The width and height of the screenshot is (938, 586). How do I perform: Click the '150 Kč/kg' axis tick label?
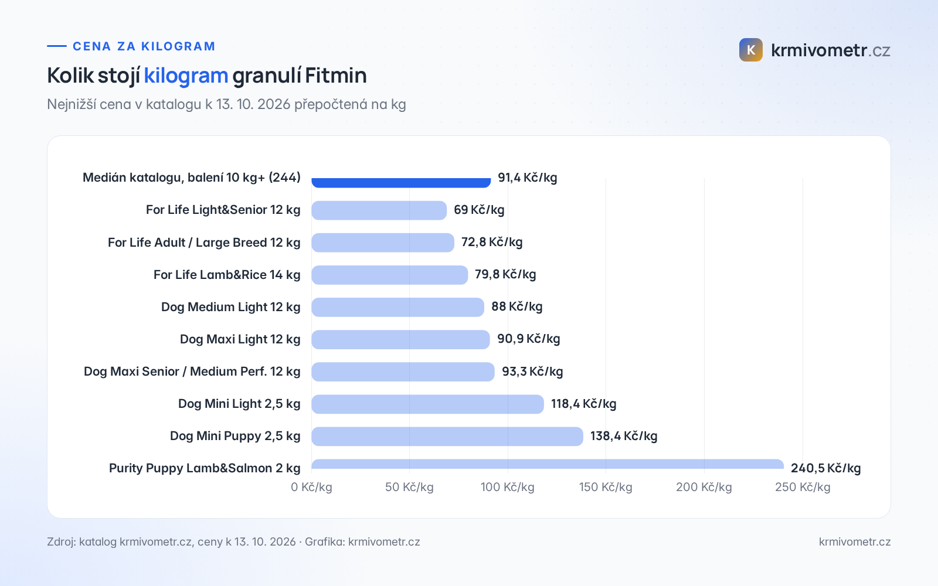(x=606, y=487)
